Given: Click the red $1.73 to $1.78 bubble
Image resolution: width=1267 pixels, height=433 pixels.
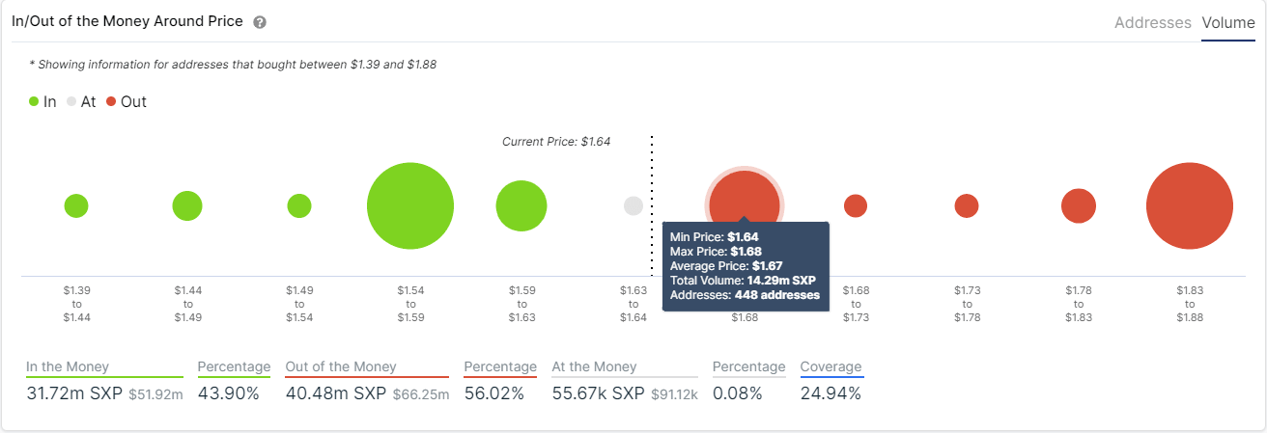Looking at the screenshot, I should click(x=967, y=205).
